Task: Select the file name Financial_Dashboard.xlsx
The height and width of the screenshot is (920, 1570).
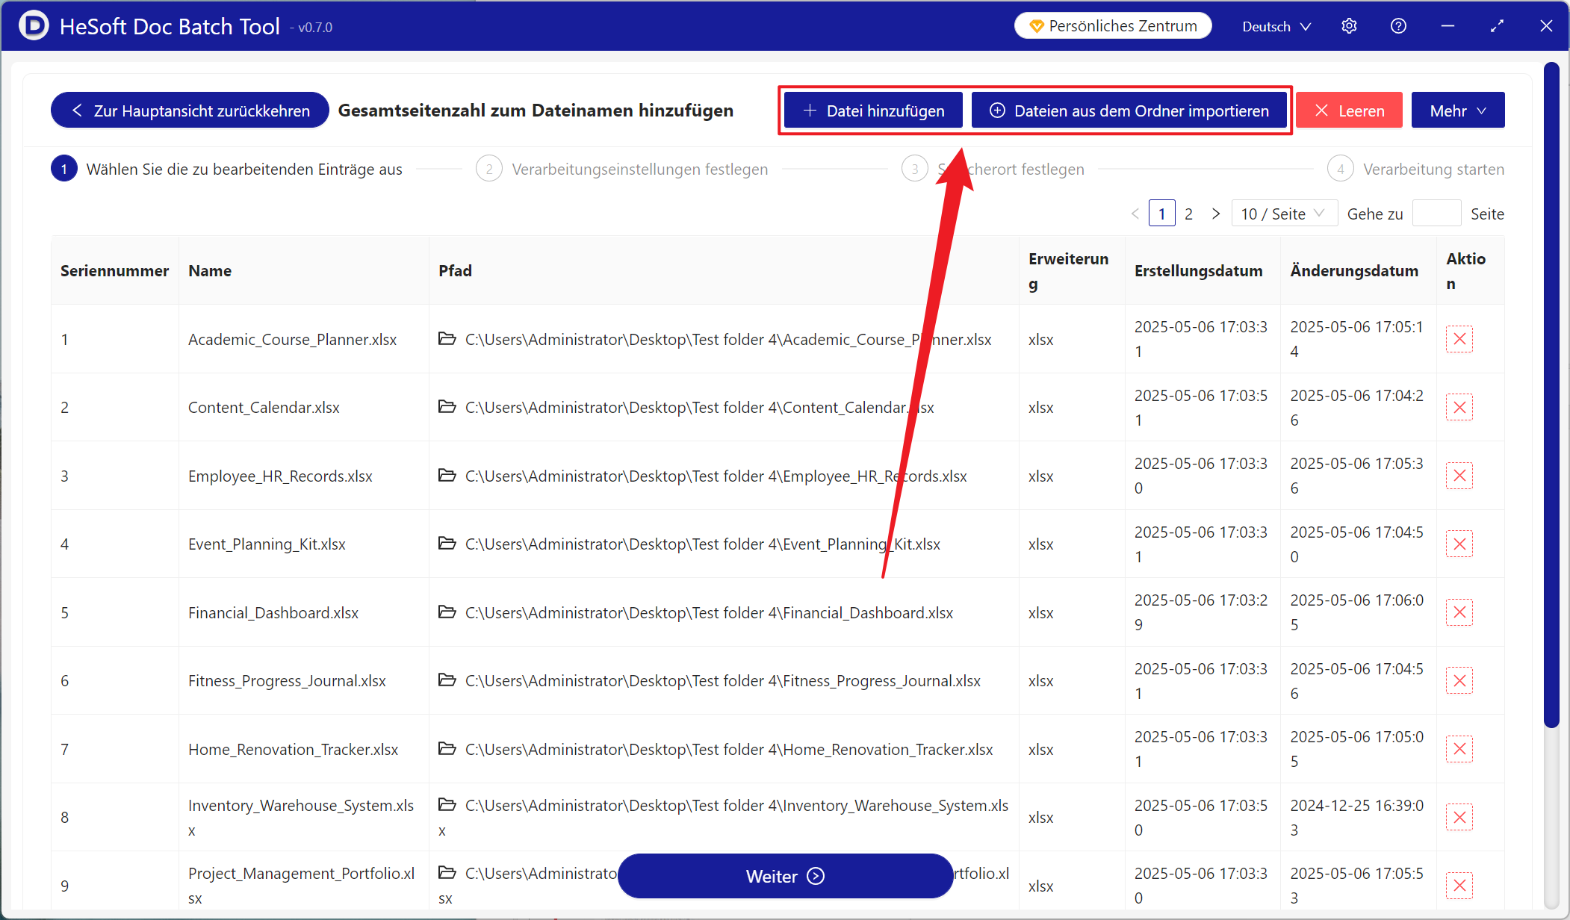Action: (x=273, y=612)
